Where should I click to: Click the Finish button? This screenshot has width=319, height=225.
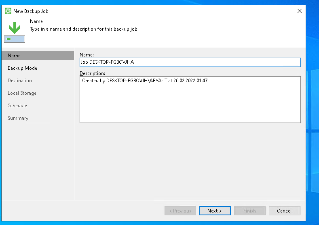pyautogui.click(x=249, y=211)
